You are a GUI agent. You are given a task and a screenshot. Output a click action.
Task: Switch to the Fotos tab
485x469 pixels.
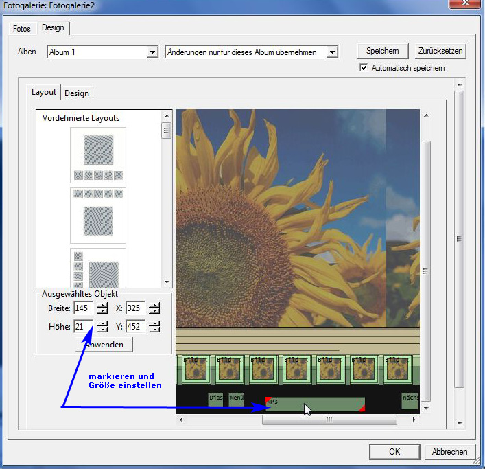coord(22,29)
